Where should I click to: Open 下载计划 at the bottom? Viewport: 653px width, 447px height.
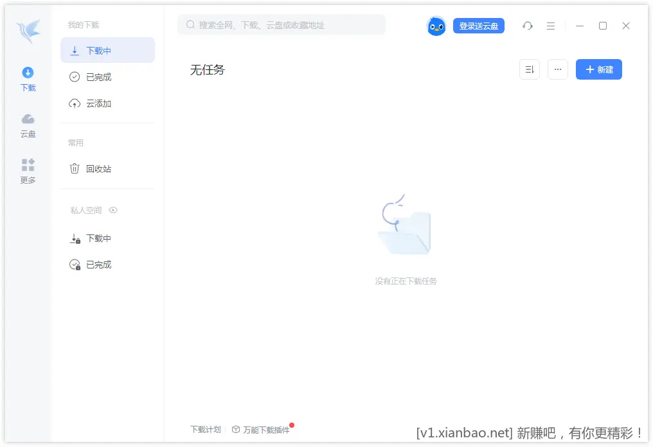[205, 429]
